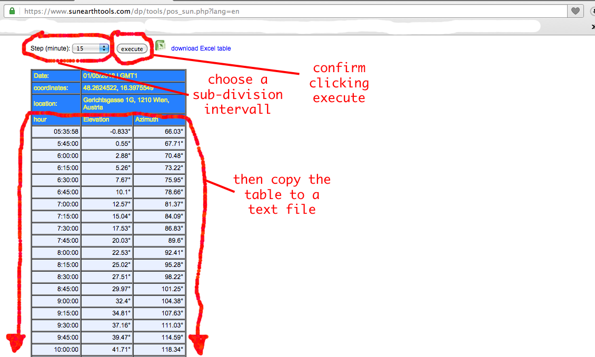Image resolution: width=595 pixels, height=357 pixels.
Task: Select the 41.71° elevation cell
Action: pos(106,349)
